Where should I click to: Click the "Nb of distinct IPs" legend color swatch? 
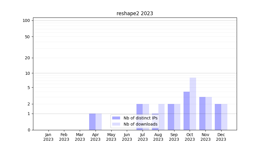pos(116,118)
